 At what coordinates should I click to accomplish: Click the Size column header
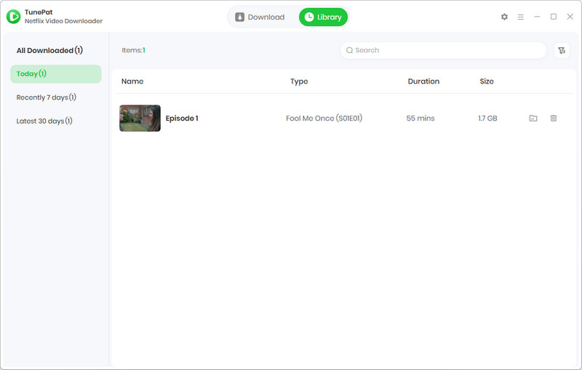[x=487, y=81]
